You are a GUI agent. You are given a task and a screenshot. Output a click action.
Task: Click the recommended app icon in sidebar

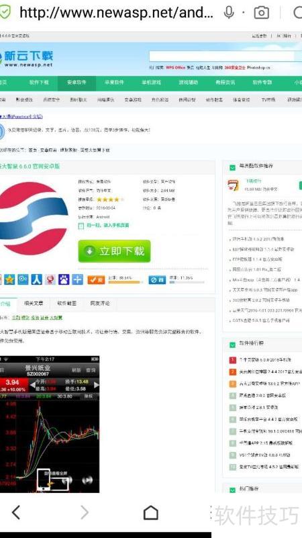coord(234,185)
